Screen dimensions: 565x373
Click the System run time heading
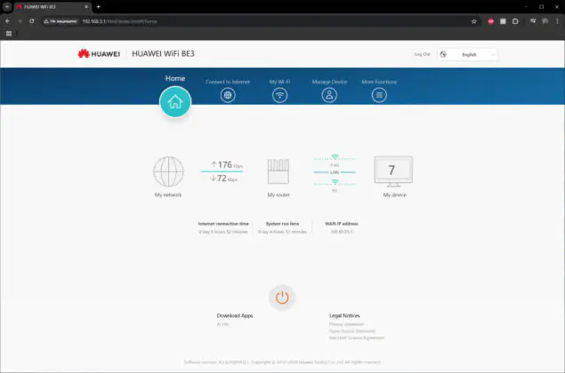pos(282,224)
